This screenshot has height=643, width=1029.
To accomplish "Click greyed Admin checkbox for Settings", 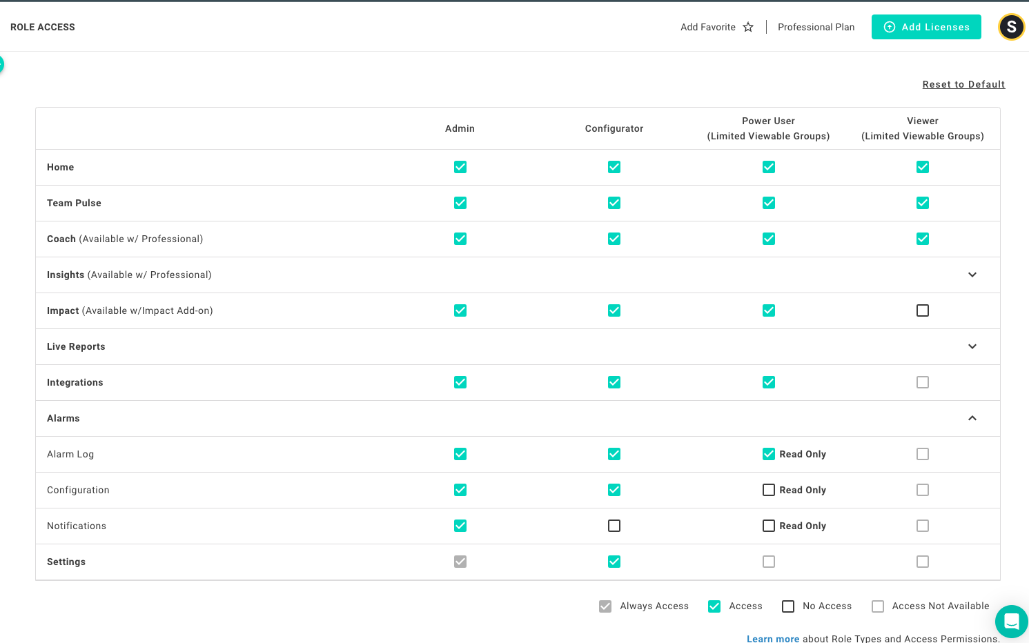I will coord(460,562).
